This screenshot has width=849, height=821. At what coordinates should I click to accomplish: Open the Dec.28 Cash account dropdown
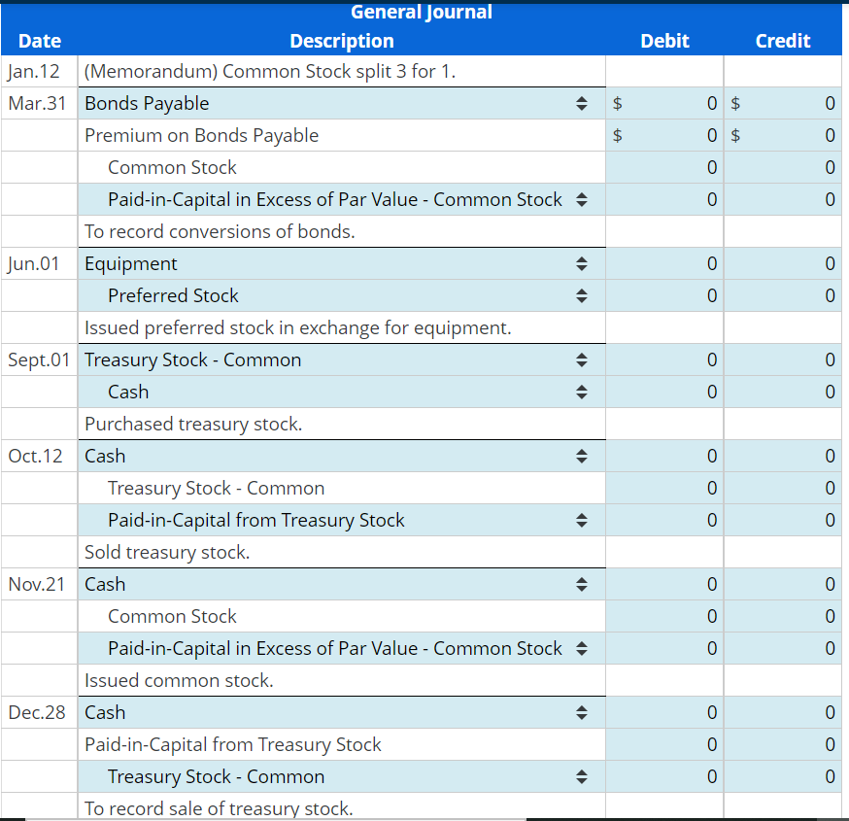(342, 712)
